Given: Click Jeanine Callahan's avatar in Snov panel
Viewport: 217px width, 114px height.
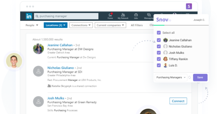Looking at the screenshot, I should point(165,40).
